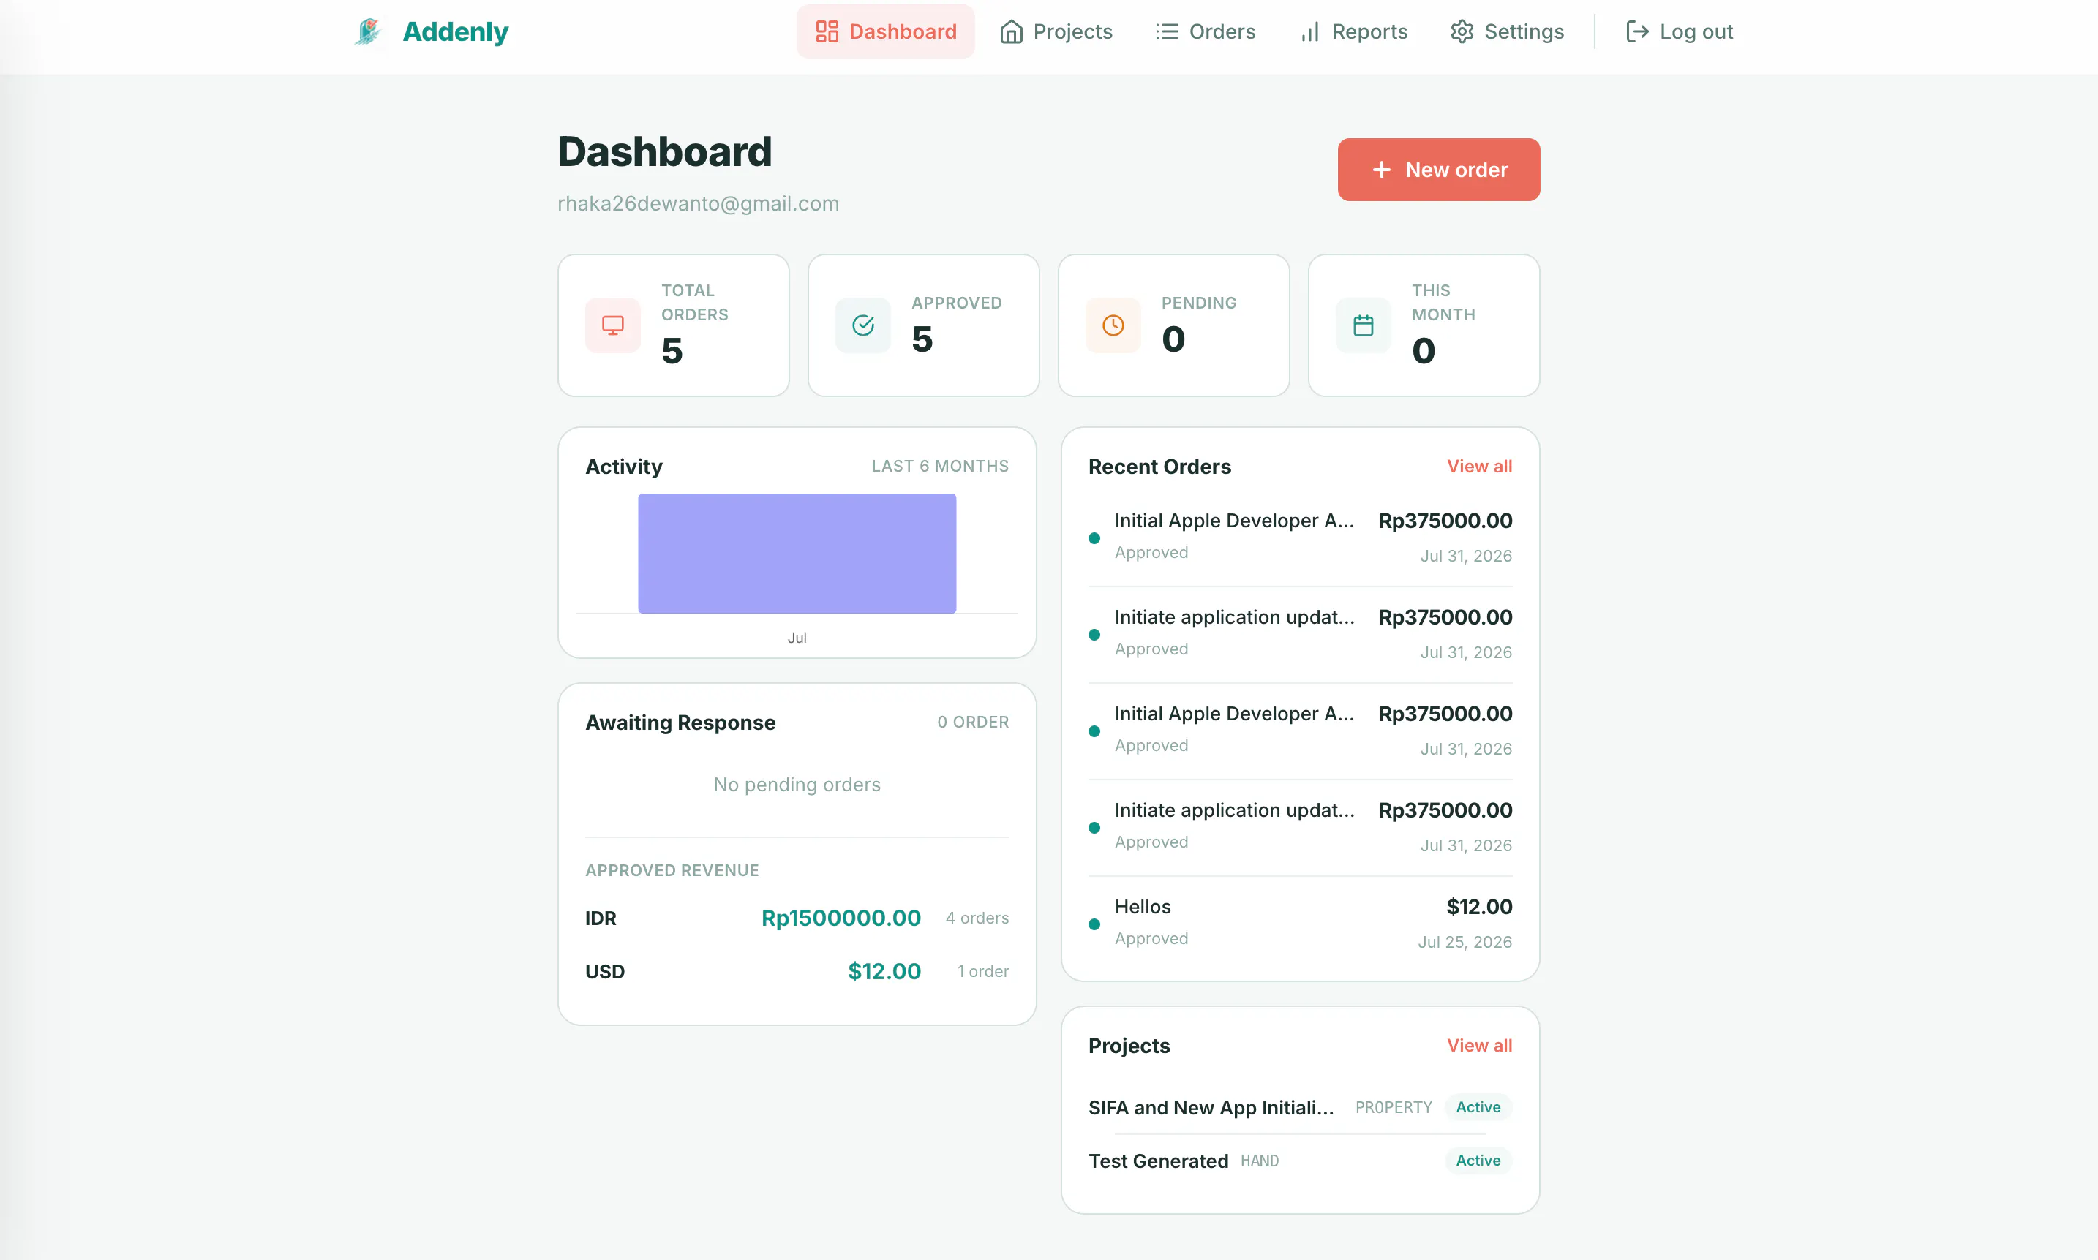Screen dimensions: 2098x1260
Task: Click the bar chart icon beside Reports
Action: 1310,31
